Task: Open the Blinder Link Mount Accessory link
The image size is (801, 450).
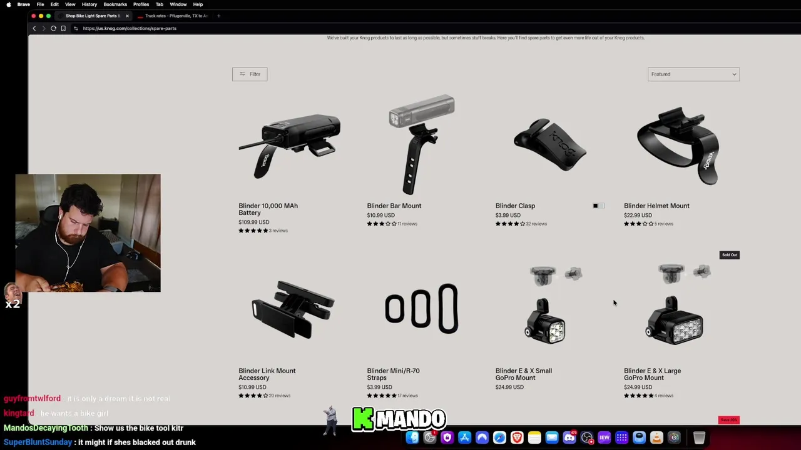Action: (267, 374)
